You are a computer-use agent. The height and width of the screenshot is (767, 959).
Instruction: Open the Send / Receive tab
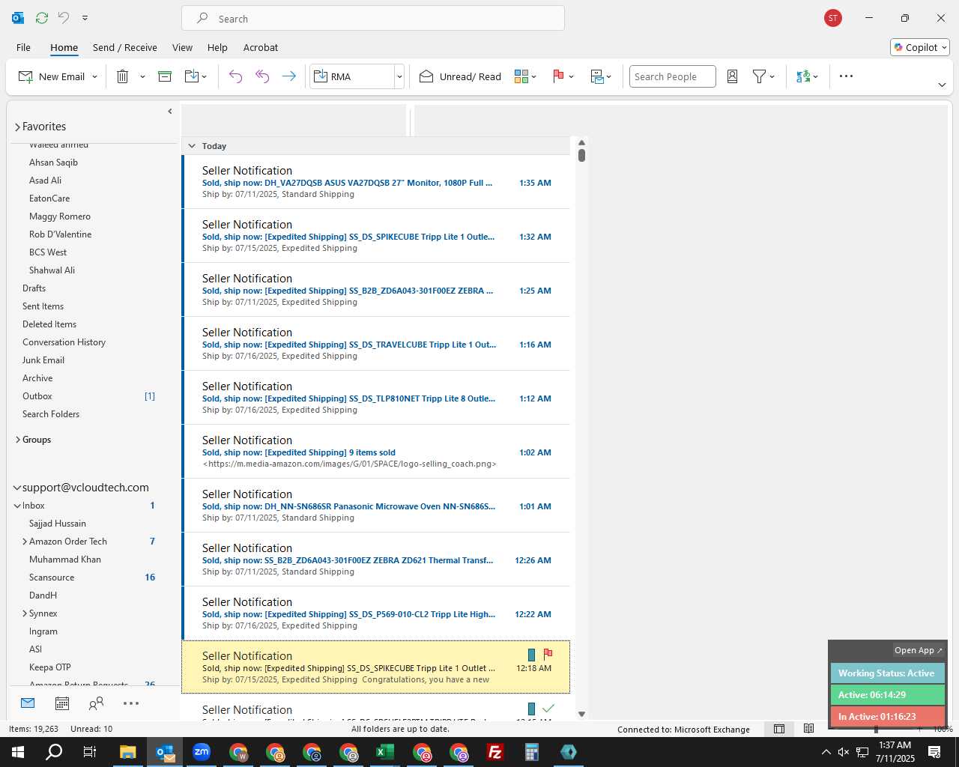(x=125, y=47)
